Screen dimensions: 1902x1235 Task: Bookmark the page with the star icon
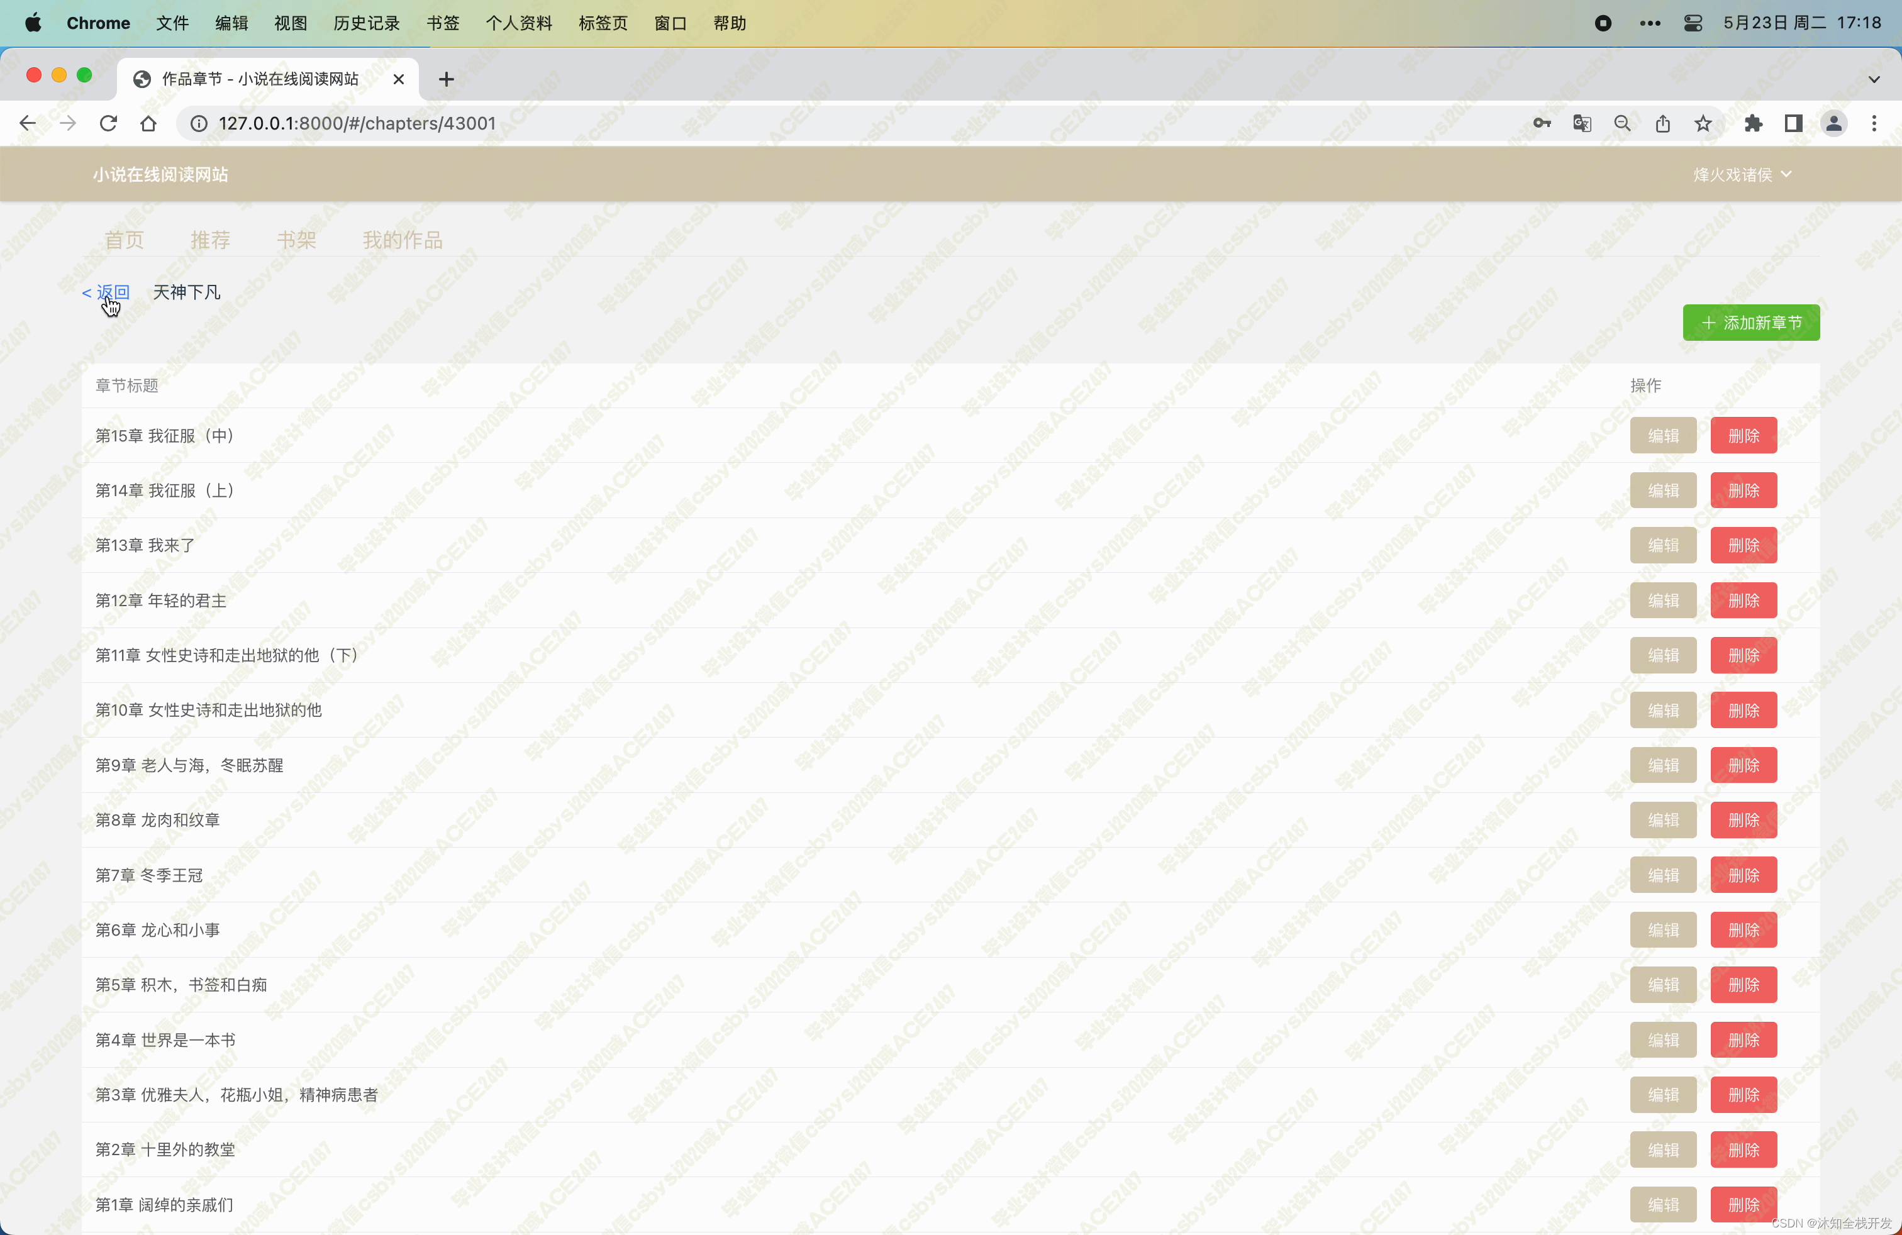click(1703, 123)
